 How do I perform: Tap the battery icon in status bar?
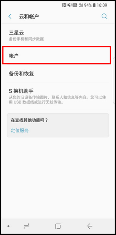(x=94, y=5)
